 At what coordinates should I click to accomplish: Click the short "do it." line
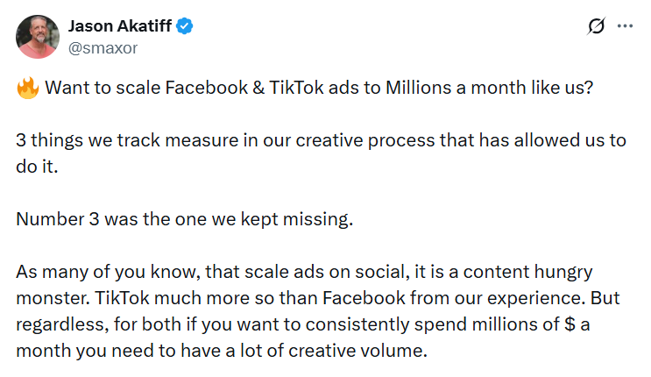(36, 167)
